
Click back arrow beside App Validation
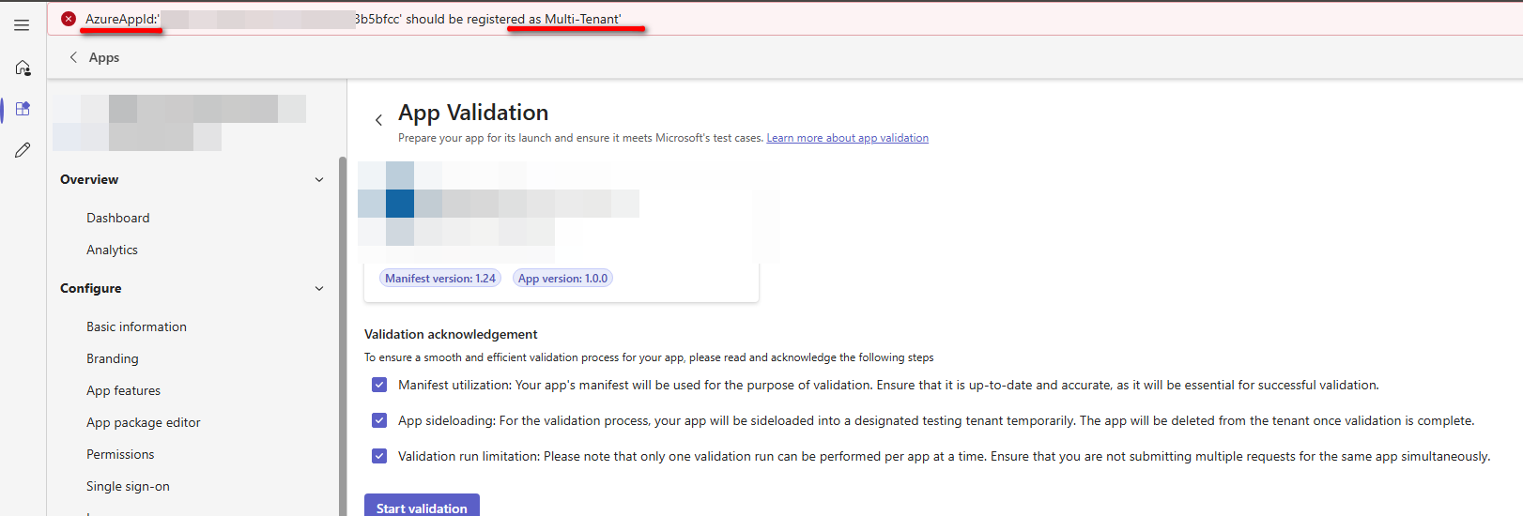378,120
